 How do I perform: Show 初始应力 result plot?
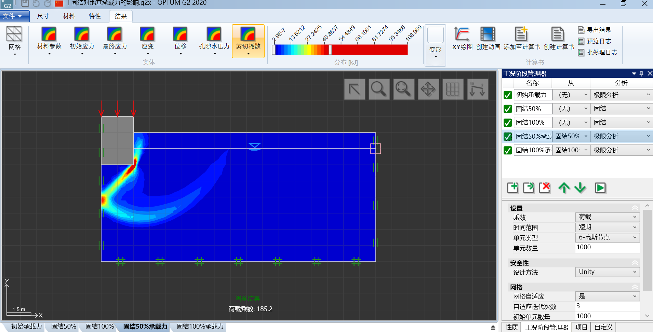82,40
